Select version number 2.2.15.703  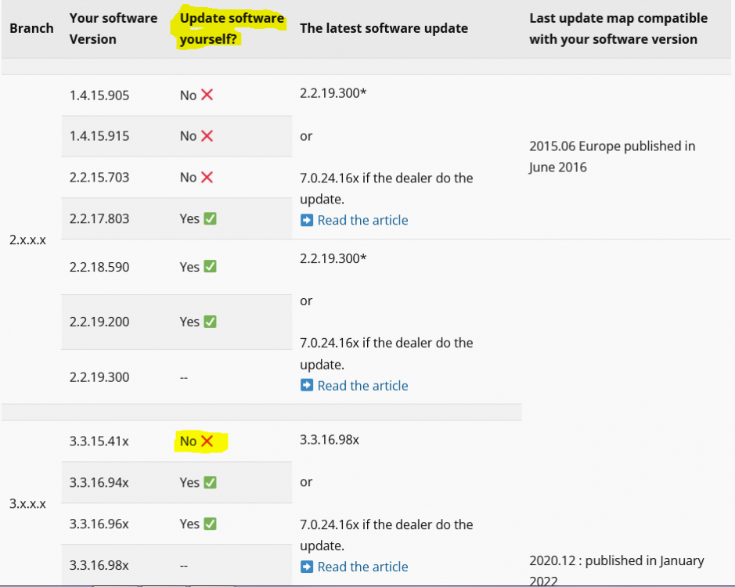(x=99, y=177)
